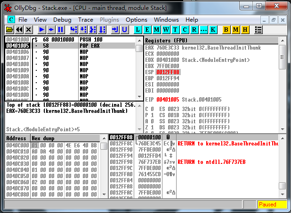Open References with R button
Viewport: 291px width, 213px height.
click(x=194, y=30)
